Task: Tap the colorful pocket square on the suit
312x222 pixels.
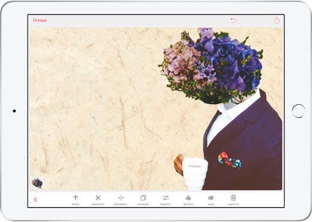Action: click(229, 160)
